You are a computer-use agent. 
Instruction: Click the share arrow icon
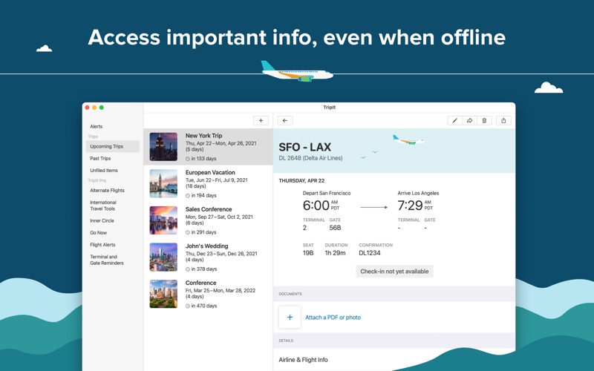click(x=469, y=120)
